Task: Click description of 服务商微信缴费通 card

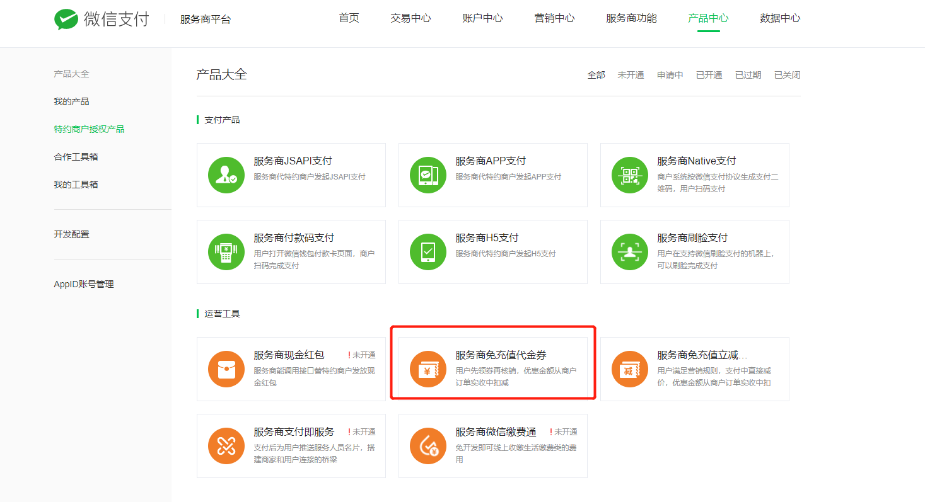Action: pyautogui.click(x=516, y=454)
